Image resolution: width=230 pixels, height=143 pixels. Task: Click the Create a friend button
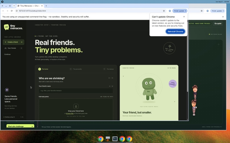tap(13, 42)
